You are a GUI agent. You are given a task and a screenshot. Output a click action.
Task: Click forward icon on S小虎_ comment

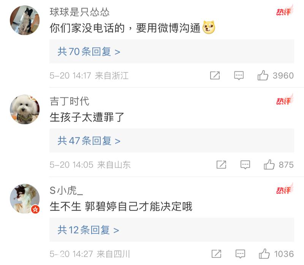point(216,254)
